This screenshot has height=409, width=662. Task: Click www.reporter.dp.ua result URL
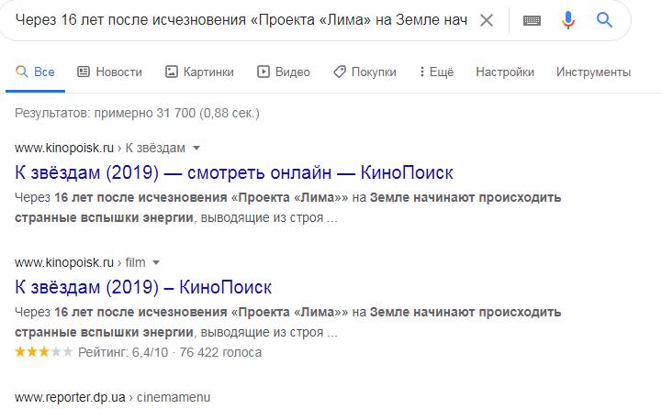pyautogui.click(x=70, y=397)
